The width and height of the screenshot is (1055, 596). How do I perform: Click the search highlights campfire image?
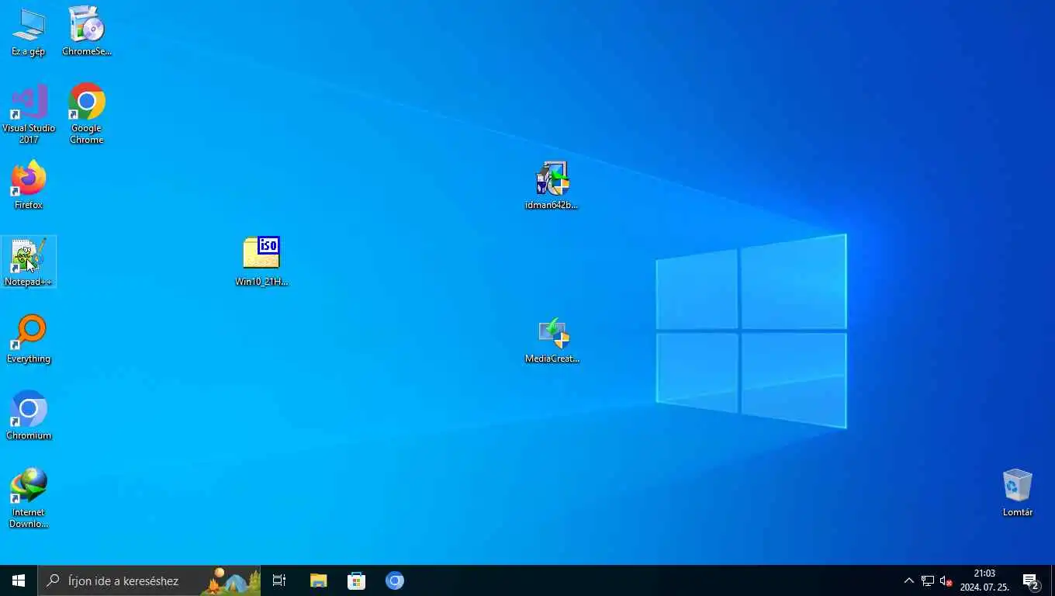pyautogui.click(x=230, y=580)
